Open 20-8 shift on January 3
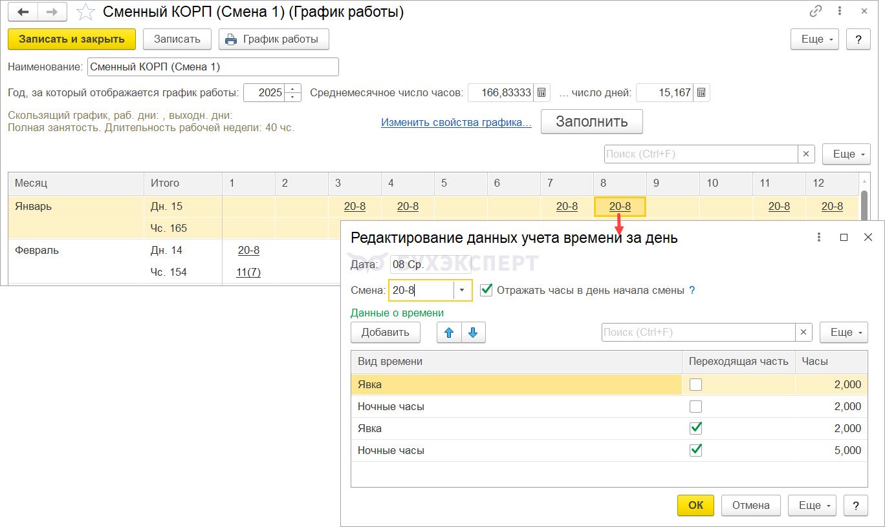 coord(355,207)
